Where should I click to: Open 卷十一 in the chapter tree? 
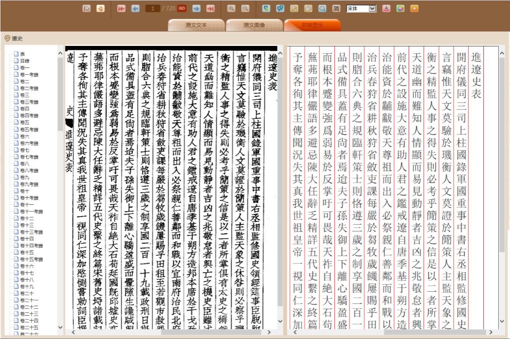[x=27, y=204]
